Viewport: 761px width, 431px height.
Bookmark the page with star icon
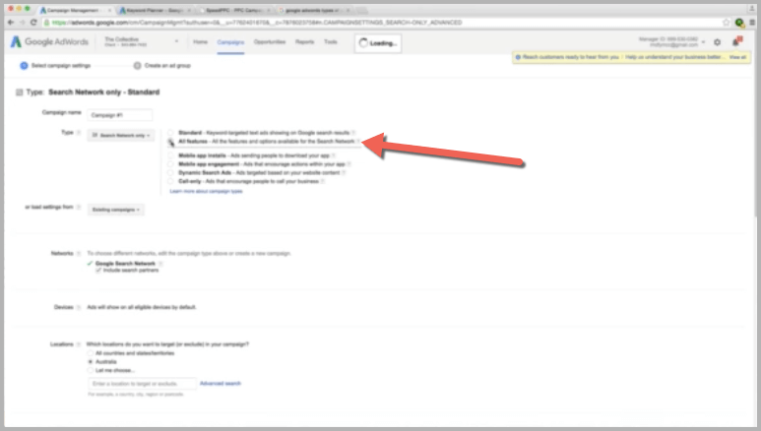click(x=727, y=23)
